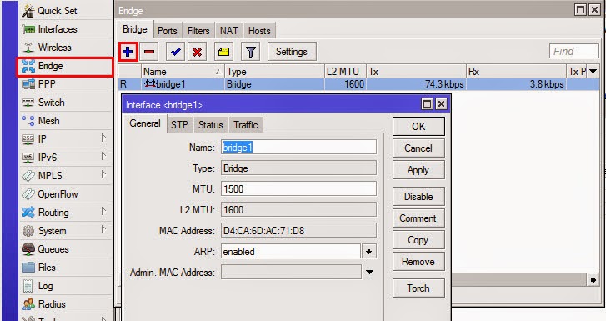Switch to the NAT tab
Image resolution: width=606 pixels, height=321 pixels.
(x=228, y=31)
